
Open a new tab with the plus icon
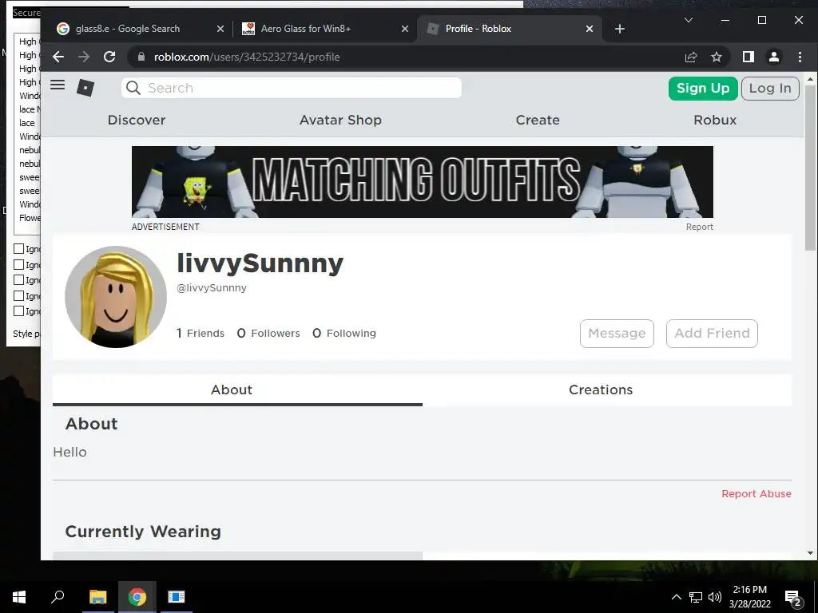pyautogui.click(x=620, y=29)
